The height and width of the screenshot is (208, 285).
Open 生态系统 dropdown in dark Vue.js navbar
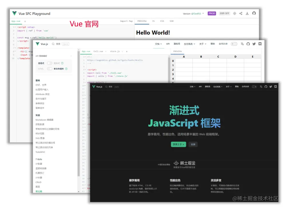(218, 87)
